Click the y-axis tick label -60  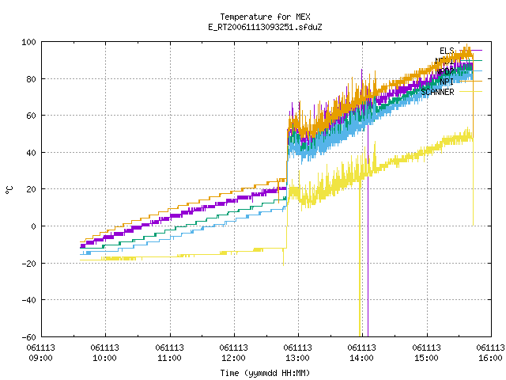coord(28,337)
